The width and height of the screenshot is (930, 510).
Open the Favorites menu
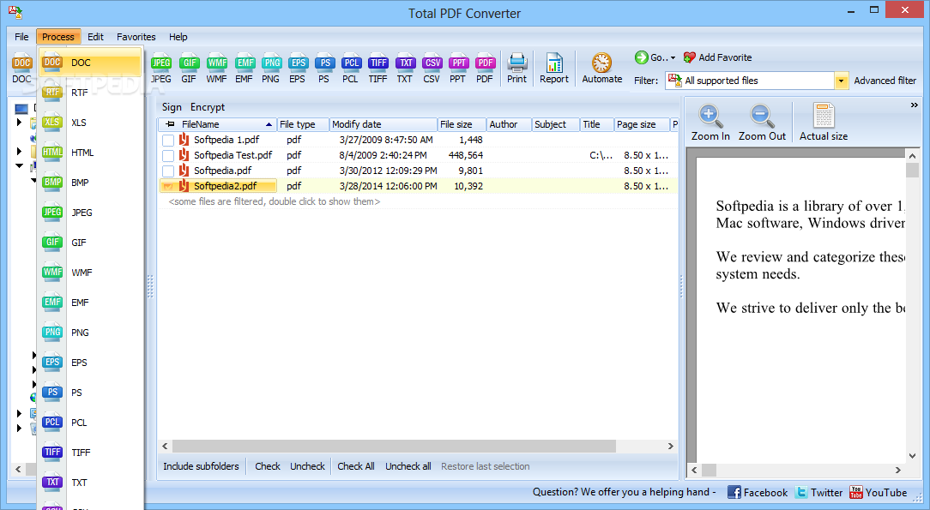click(x=136, y=37)
